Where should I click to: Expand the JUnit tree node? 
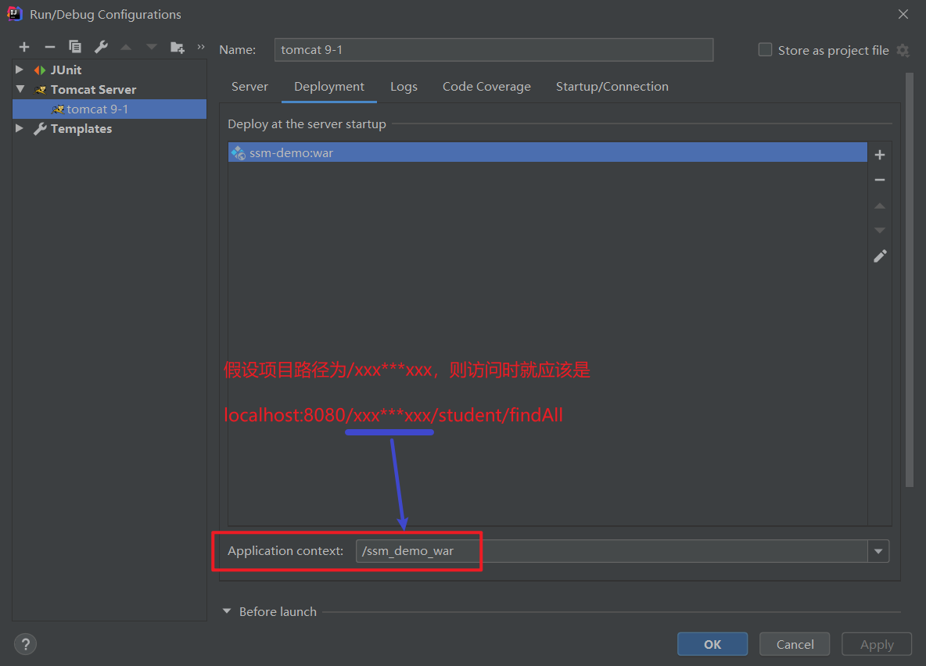click(20, 70)
